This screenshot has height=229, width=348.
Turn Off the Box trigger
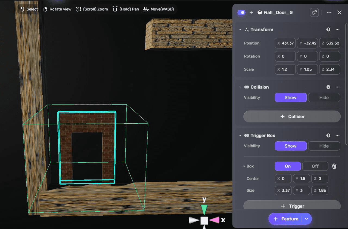(x=315, y=166)
